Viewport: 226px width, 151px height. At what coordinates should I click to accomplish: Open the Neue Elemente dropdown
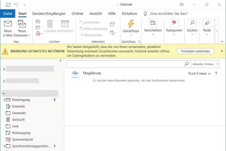tap(22, 28)
